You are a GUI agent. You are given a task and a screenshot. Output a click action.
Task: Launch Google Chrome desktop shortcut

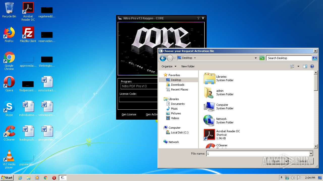[9, 61]
